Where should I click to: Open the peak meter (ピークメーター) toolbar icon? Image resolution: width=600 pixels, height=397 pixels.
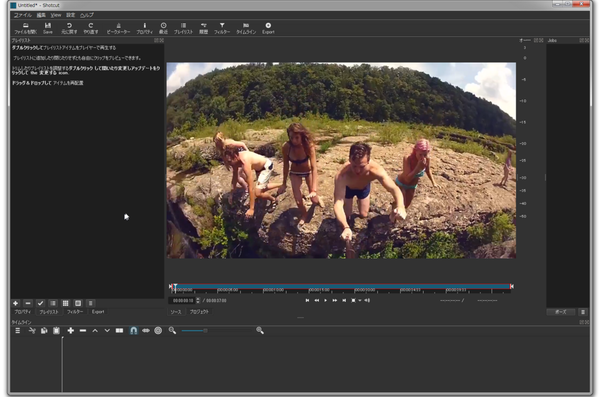[x=118, y=28]
